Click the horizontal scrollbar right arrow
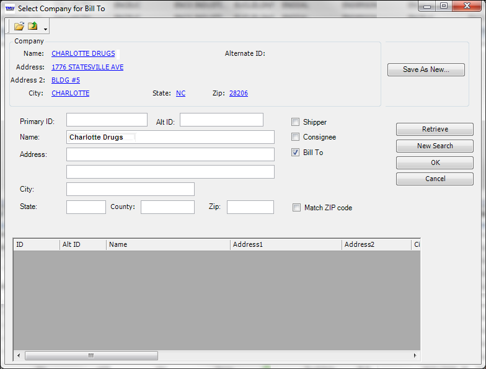This screenshot has width=486, height=369. tap(415, 355)
